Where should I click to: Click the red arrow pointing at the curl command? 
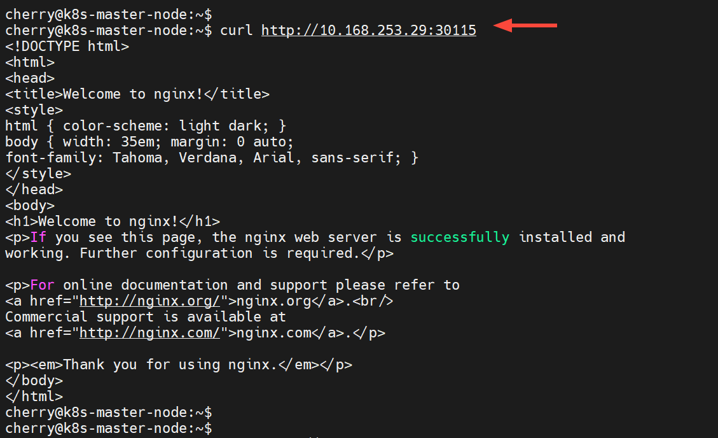coord(525,26)
